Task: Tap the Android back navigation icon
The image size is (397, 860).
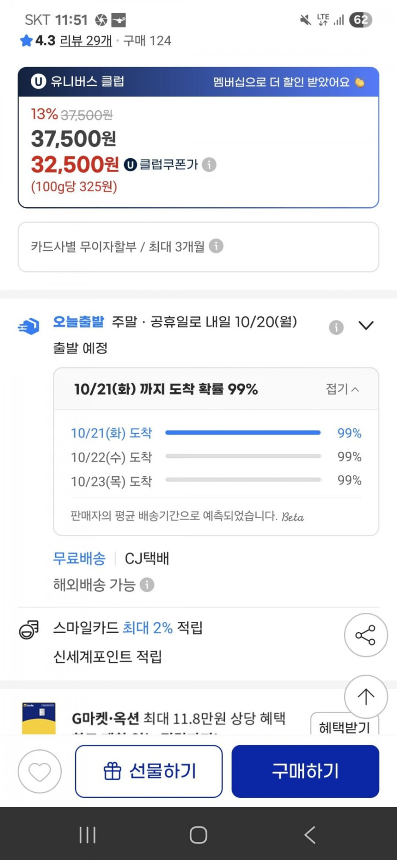Action: point(310,835)
